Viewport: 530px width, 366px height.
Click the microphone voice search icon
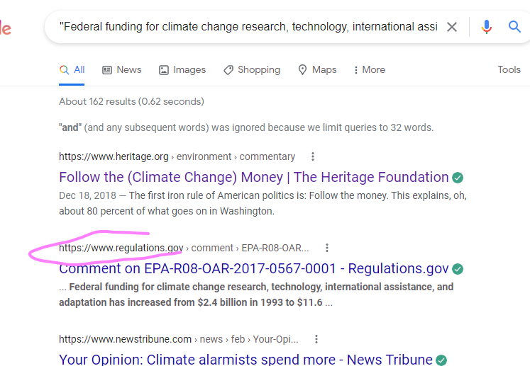pos(487,28)
